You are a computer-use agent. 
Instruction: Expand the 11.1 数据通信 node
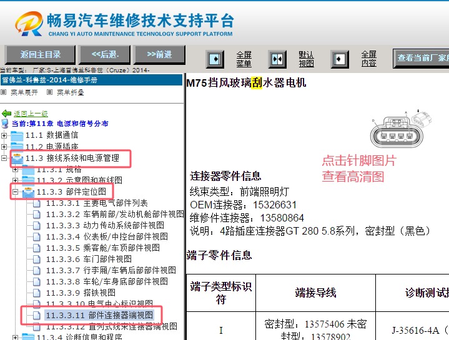[4, 135]
